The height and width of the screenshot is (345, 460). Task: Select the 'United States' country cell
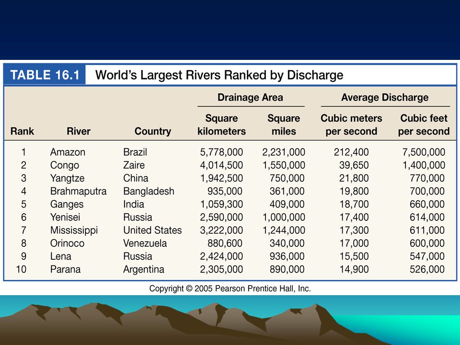(152, 230)
